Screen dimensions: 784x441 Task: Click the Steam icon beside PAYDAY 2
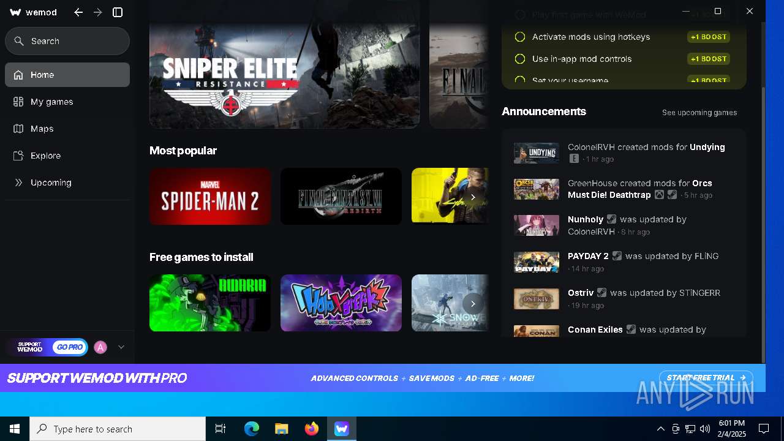coord(617,256)
